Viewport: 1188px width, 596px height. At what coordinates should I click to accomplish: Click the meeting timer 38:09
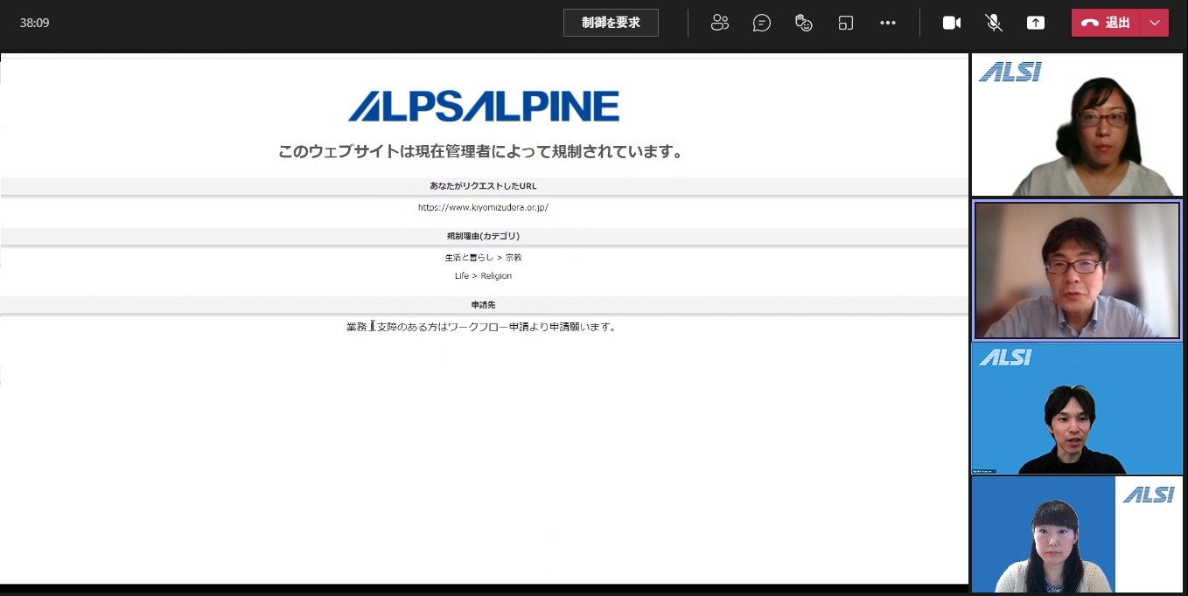[x=35, y=23]
